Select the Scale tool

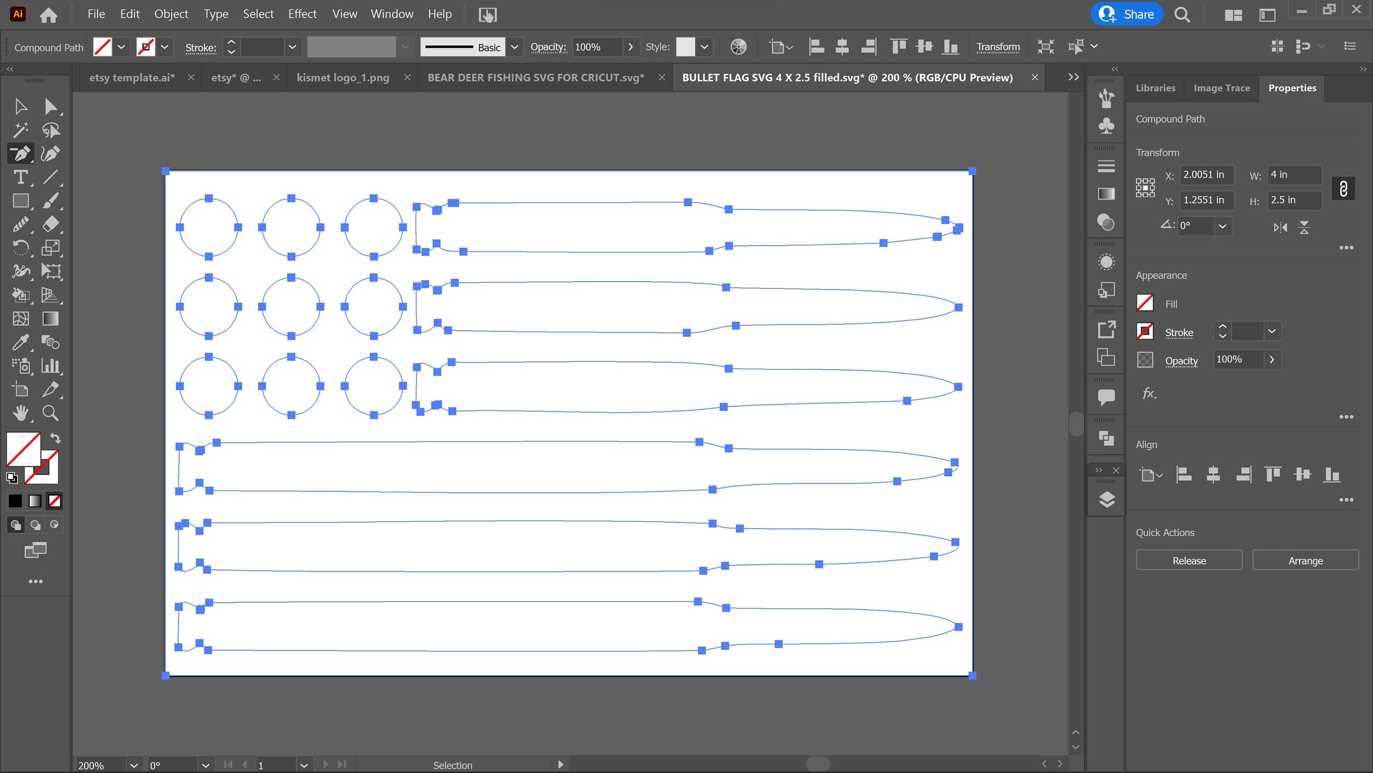pyautogui.click(x=51, y=248)
